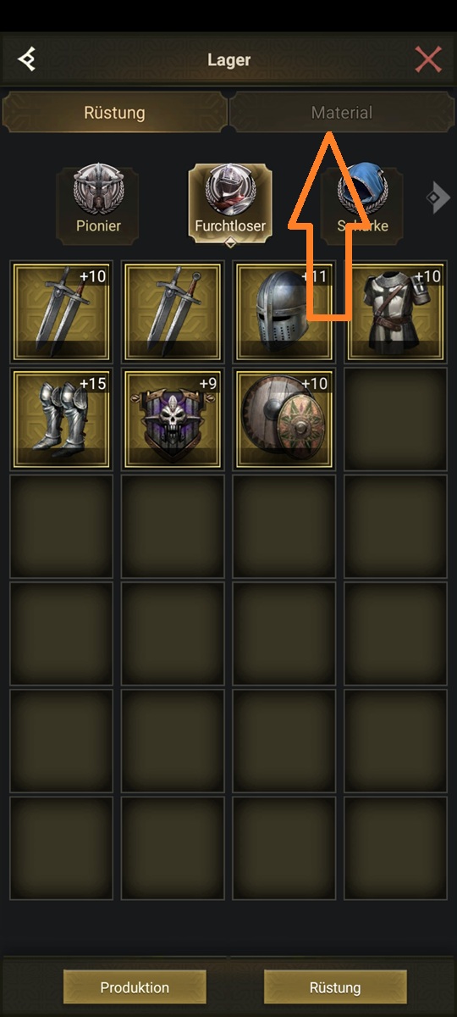Choose the Pionier armor set
The image size is (457, 1017).
[97, 203]
